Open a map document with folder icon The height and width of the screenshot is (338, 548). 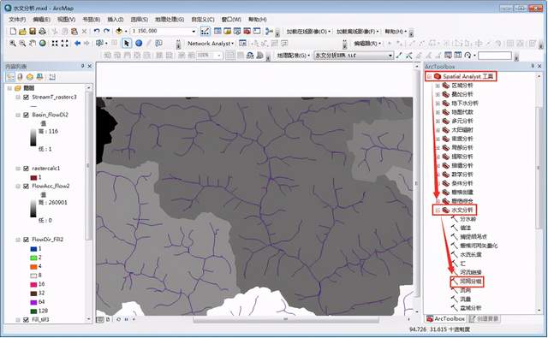click(23, 32)
